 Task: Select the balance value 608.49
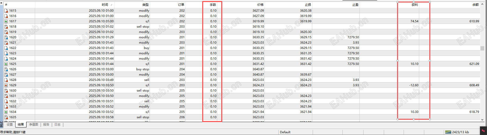click(x=474, y=85)
